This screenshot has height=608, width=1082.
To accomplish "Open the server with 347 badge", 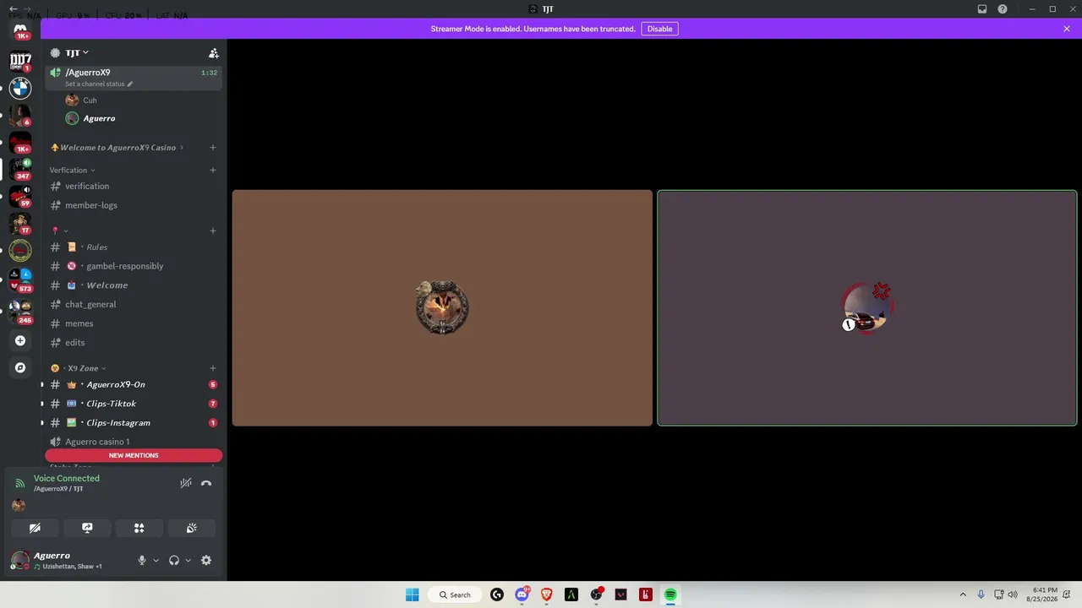I will [x=20, y=169].
